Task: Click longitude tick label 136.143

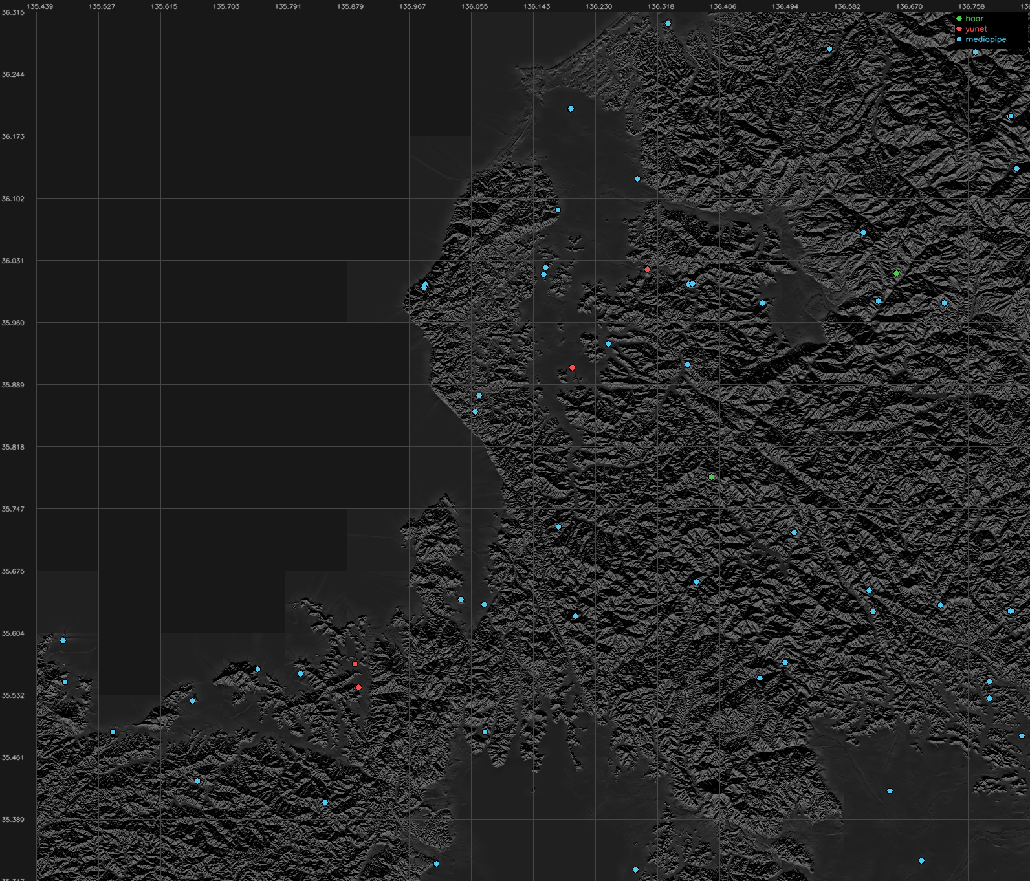Action: (x=537, y=6)
